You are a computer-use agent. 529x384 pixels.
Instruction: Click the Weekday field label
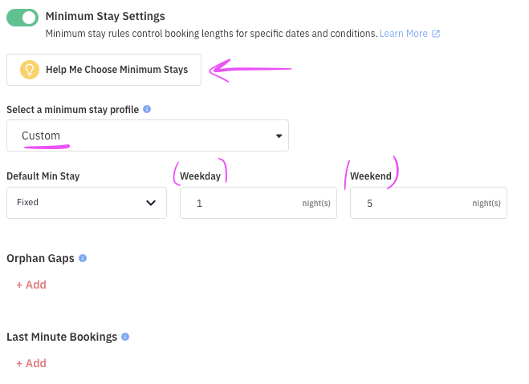(200, 176)
